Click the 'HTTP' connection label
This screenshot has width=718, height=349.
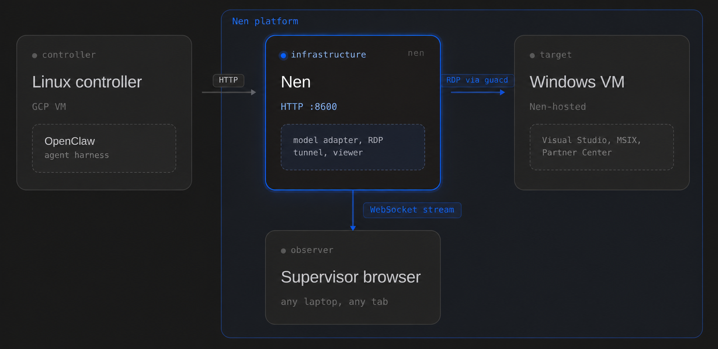[x=228, y=80]
